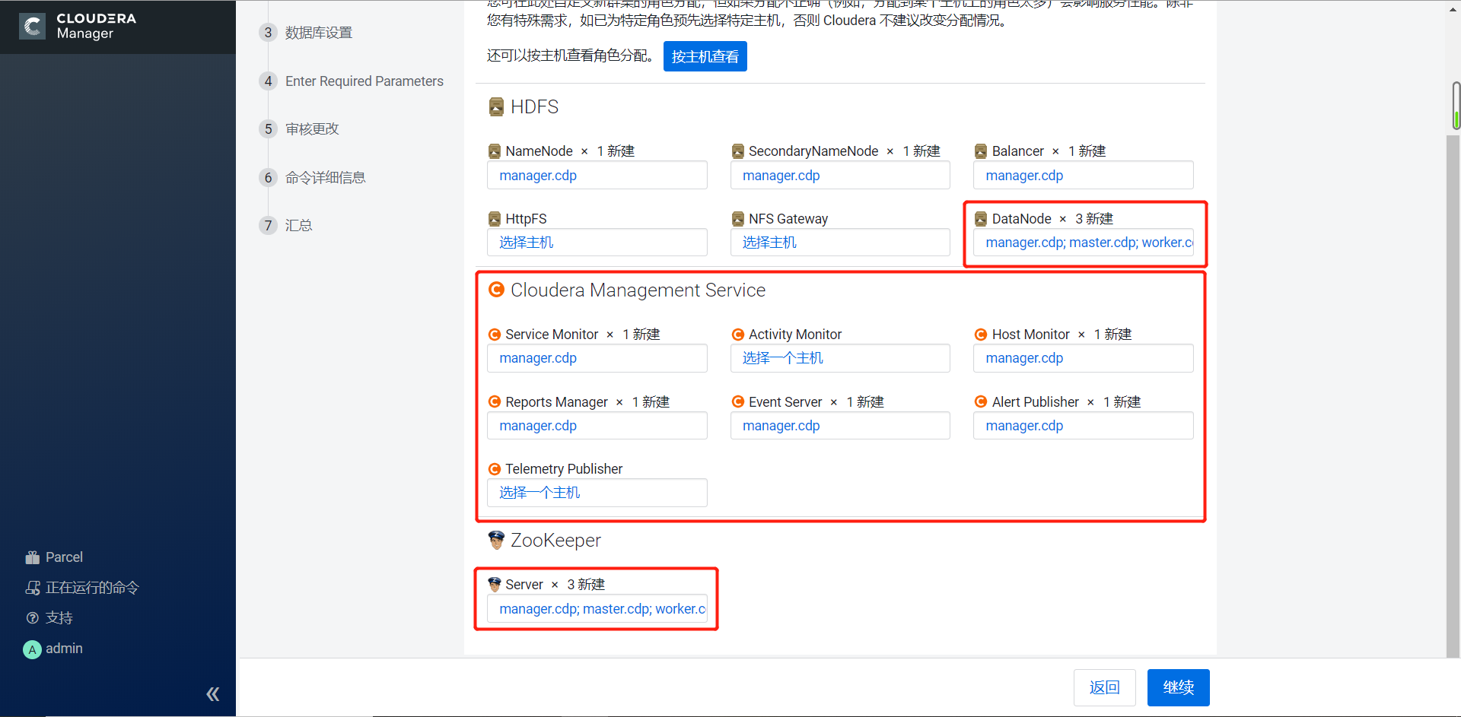
Task: Click the support question mark icon
Action: (32, 618)
